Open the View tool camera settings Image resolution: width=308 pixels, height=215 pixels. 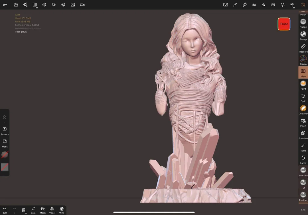(x=226, y=5)
